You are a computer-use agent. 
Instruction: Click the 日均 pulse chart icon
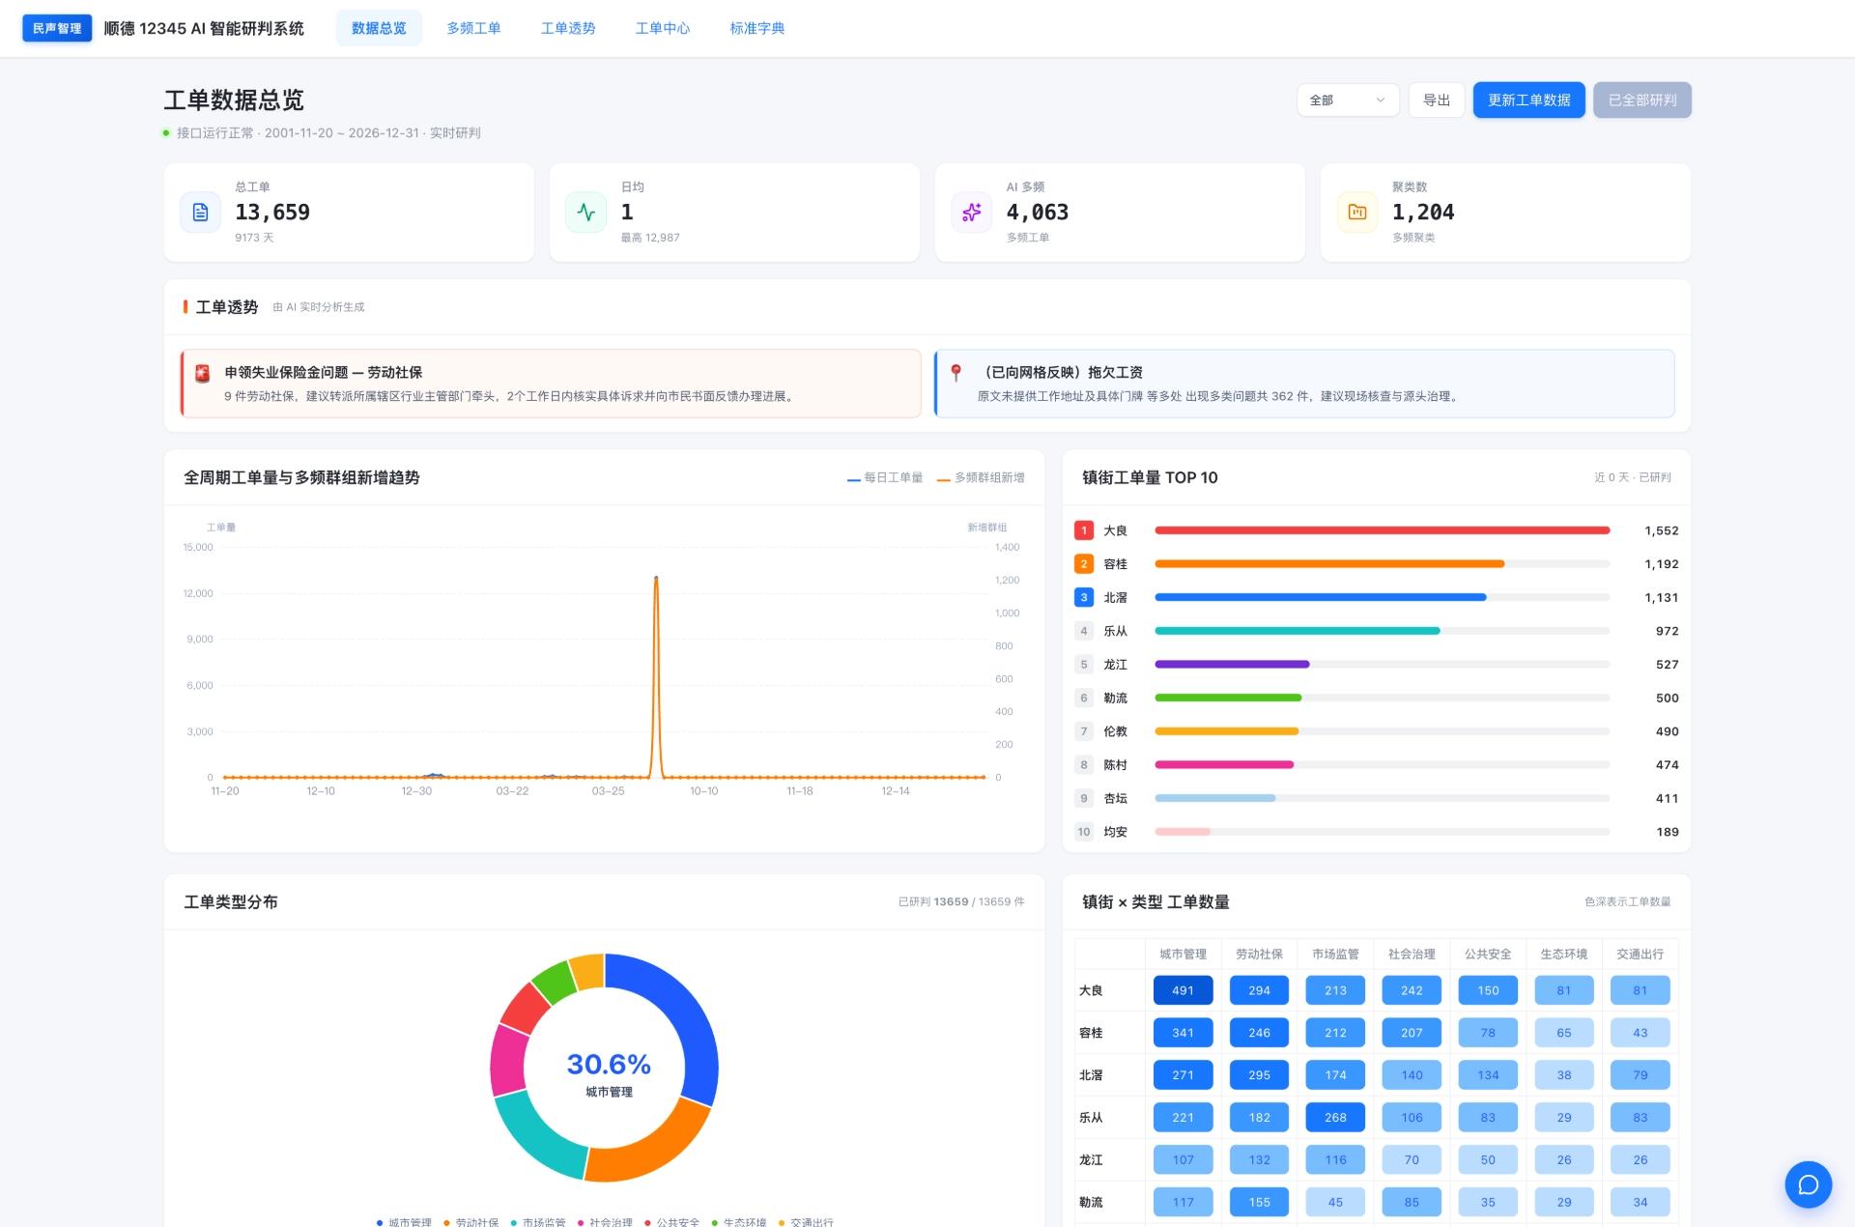585,213
